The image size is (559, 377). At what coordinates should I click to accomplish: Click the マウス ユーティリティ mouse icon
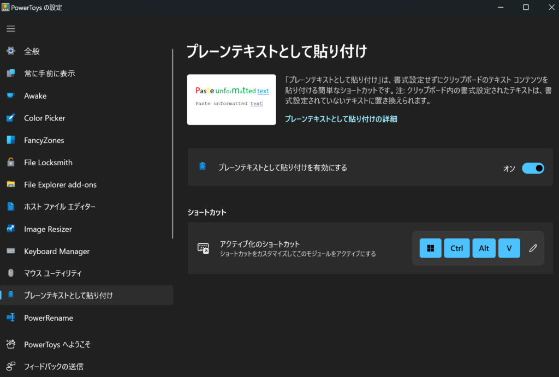11,273
